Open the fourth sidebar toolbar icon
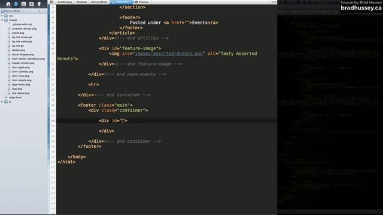This screenshot has height=215, width=383. 32,4
